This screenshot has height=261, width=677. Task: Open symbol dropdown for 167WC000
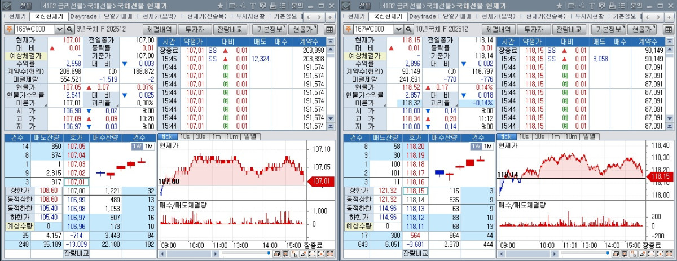(398, 29)
